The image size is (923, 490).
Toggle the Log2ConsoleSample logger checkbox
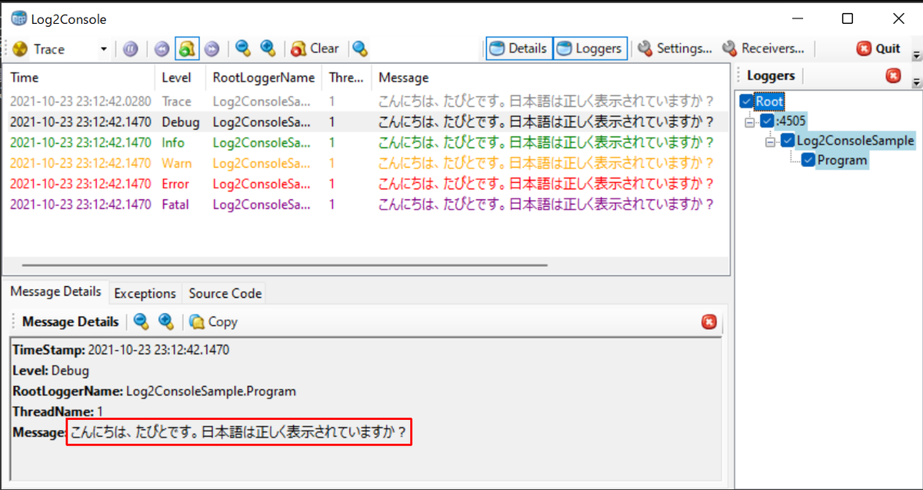(x=786, y=141)
